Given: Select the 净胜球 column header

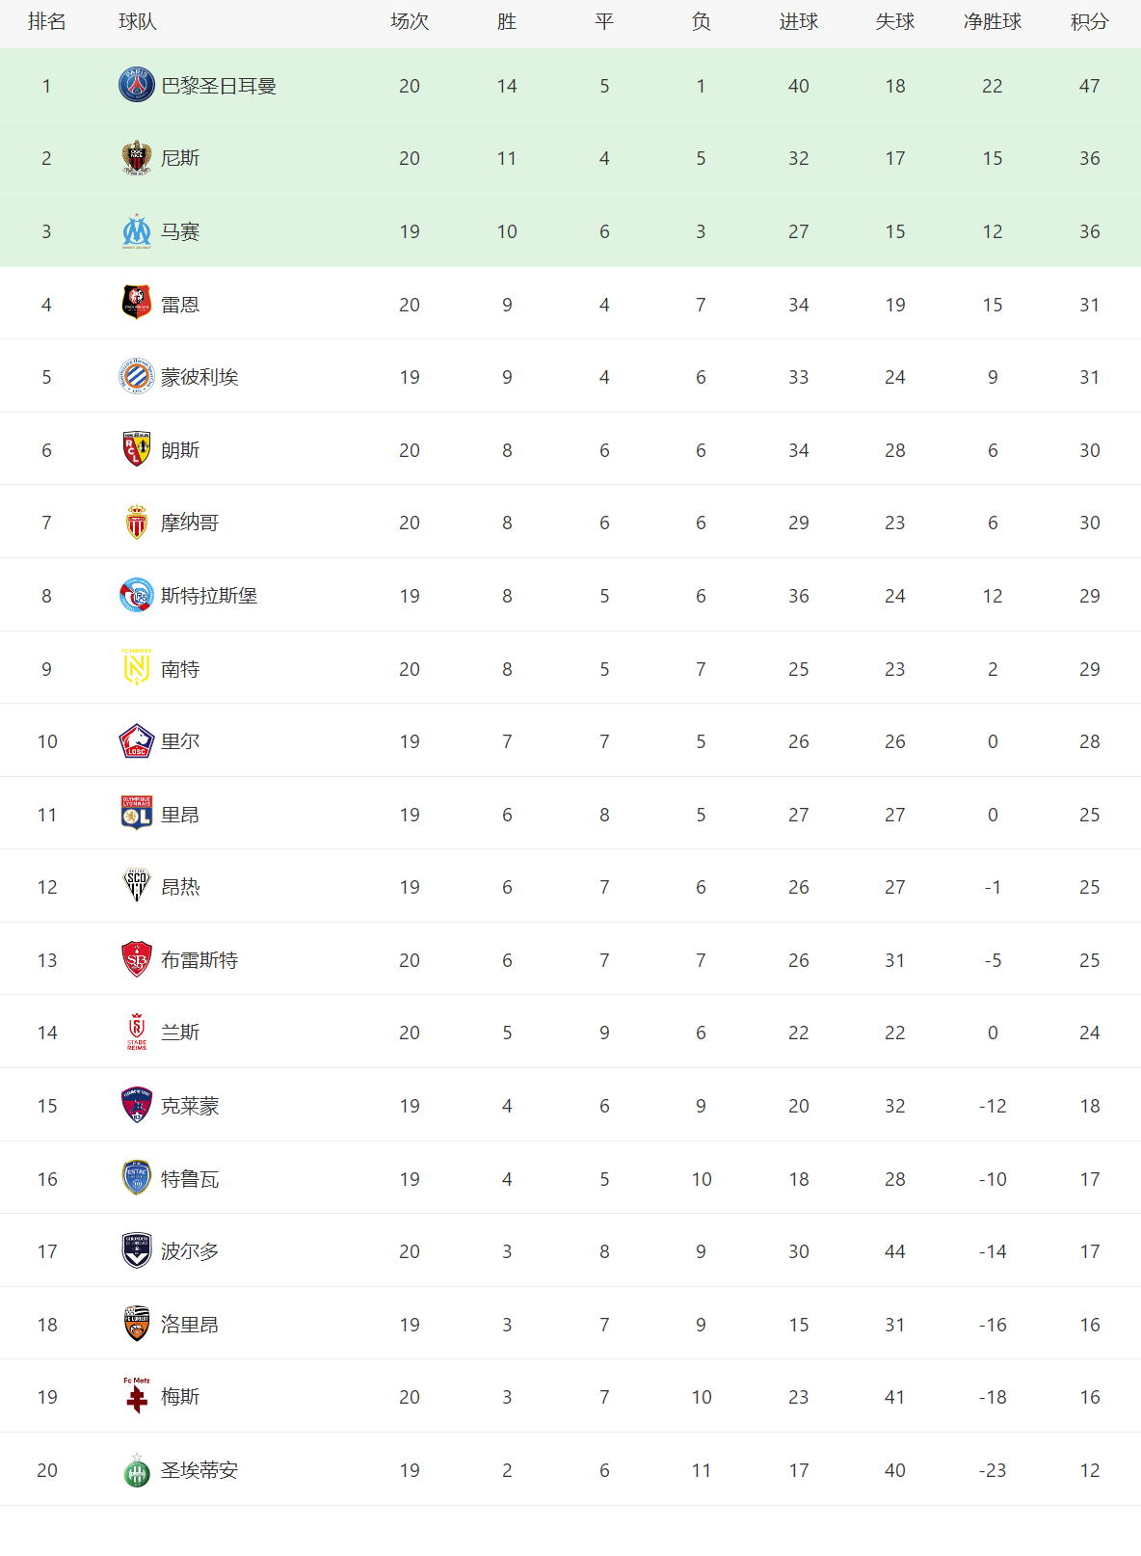Looking at the screenshot, I should pos(993,22).
